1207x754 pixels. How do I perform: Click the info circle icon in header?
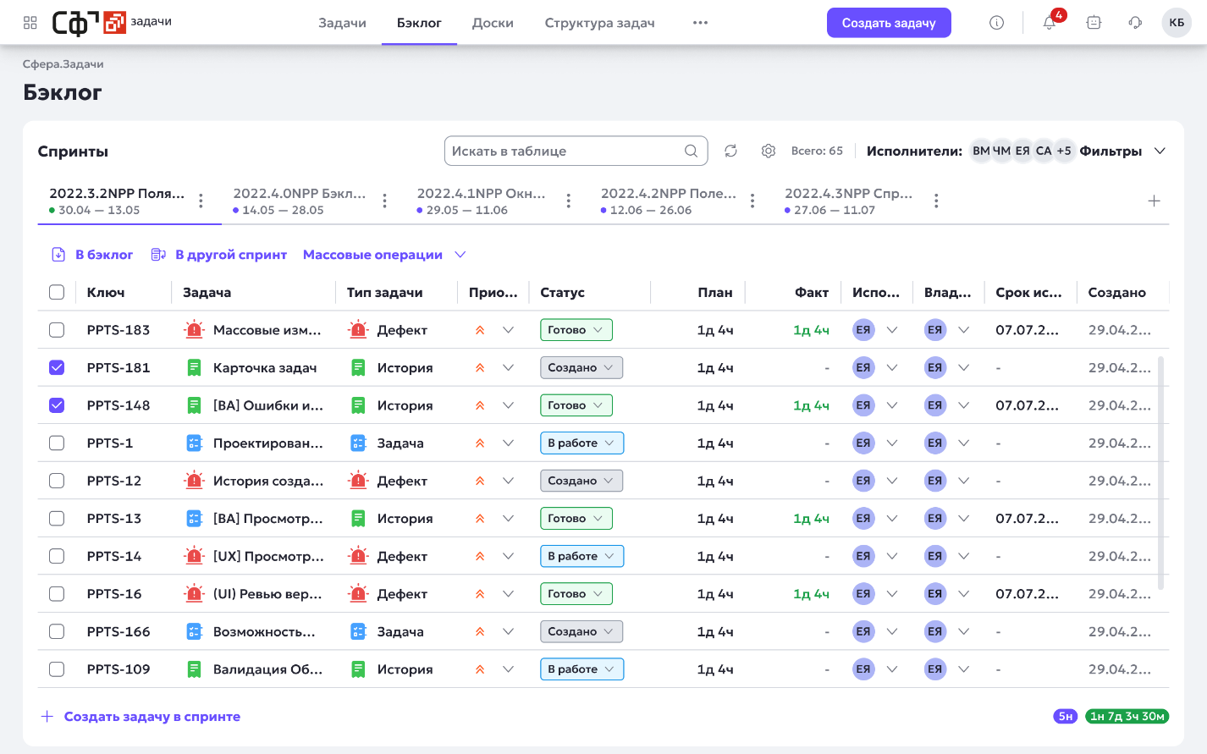[996, 23]
